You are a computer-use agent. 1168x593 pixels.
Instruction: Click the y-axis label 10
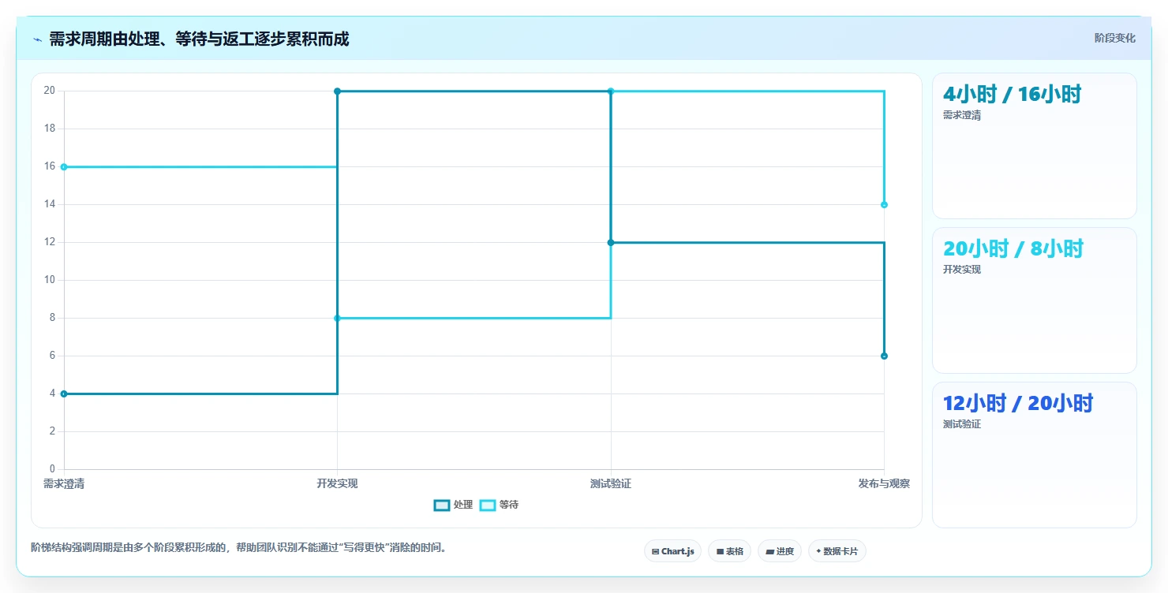pos(49,280)
